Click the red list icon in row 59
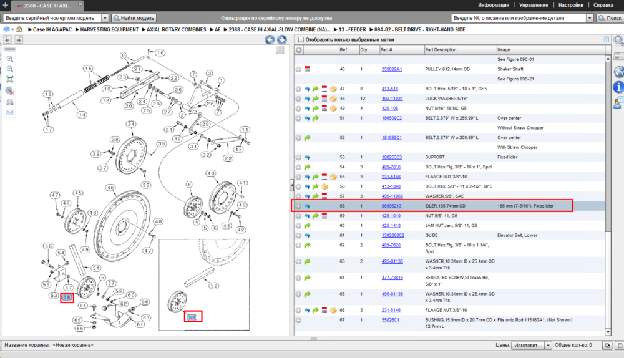Viewport: 624px width, 358px height. tap(324, 216)
